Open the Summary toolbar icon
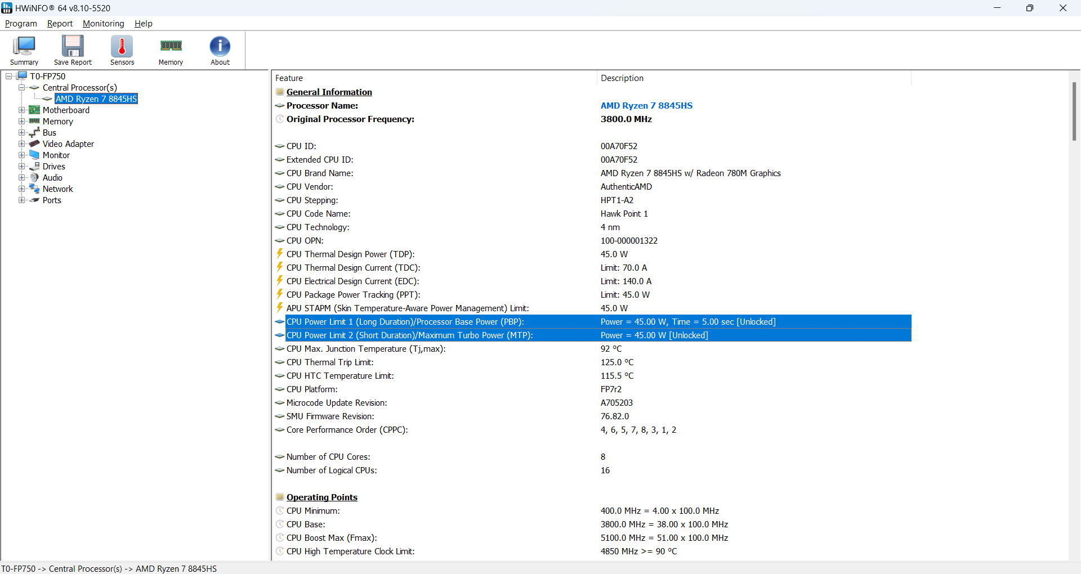1081x574 pixels. click(x=24, y=50)
